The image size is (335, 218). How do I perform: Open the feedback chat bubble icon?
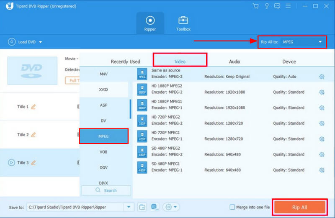pos(276,6)
